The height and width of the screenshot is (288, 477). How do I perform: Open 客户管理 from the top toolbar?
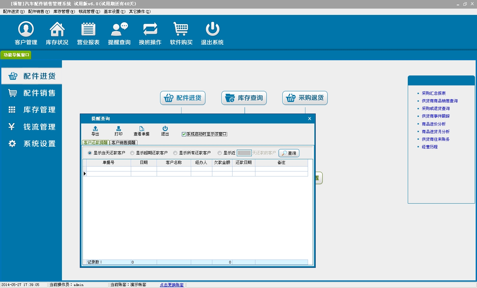tap(26, 33)
